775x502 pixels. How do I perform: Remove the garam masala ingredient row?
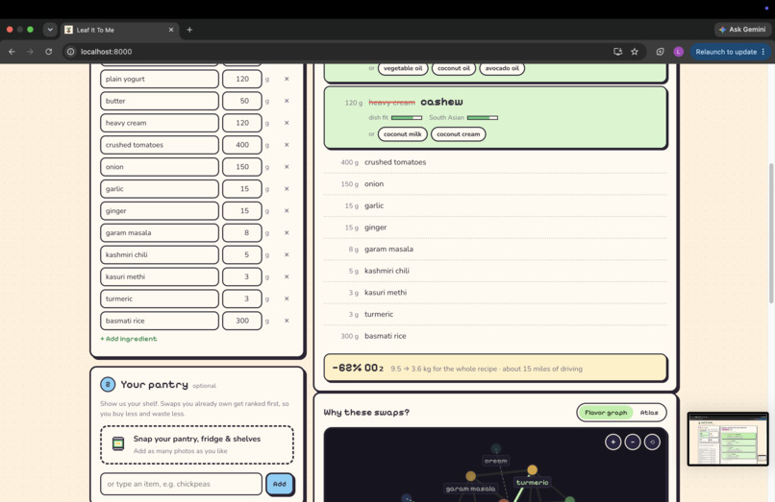[287, 232]
